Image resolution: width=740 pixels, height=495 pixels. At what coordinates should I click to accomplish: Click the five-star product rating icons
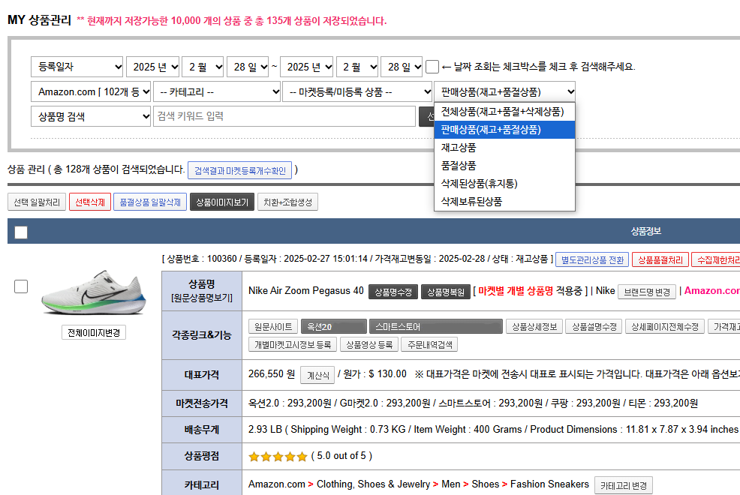tap(278, 456)
